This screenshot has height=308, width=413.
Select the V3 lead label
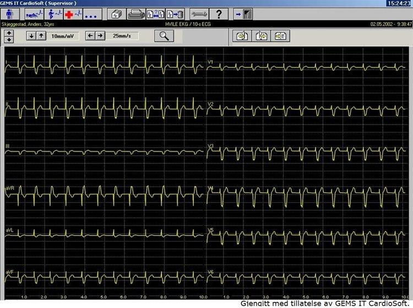(x=210, y=146)
